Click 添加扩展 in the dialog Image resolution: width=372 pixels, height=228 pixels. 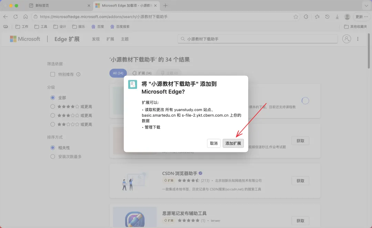(233, 143)
